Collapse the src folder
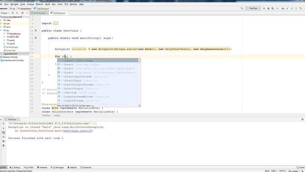This screenshot has width=305, height=172. 1,30
